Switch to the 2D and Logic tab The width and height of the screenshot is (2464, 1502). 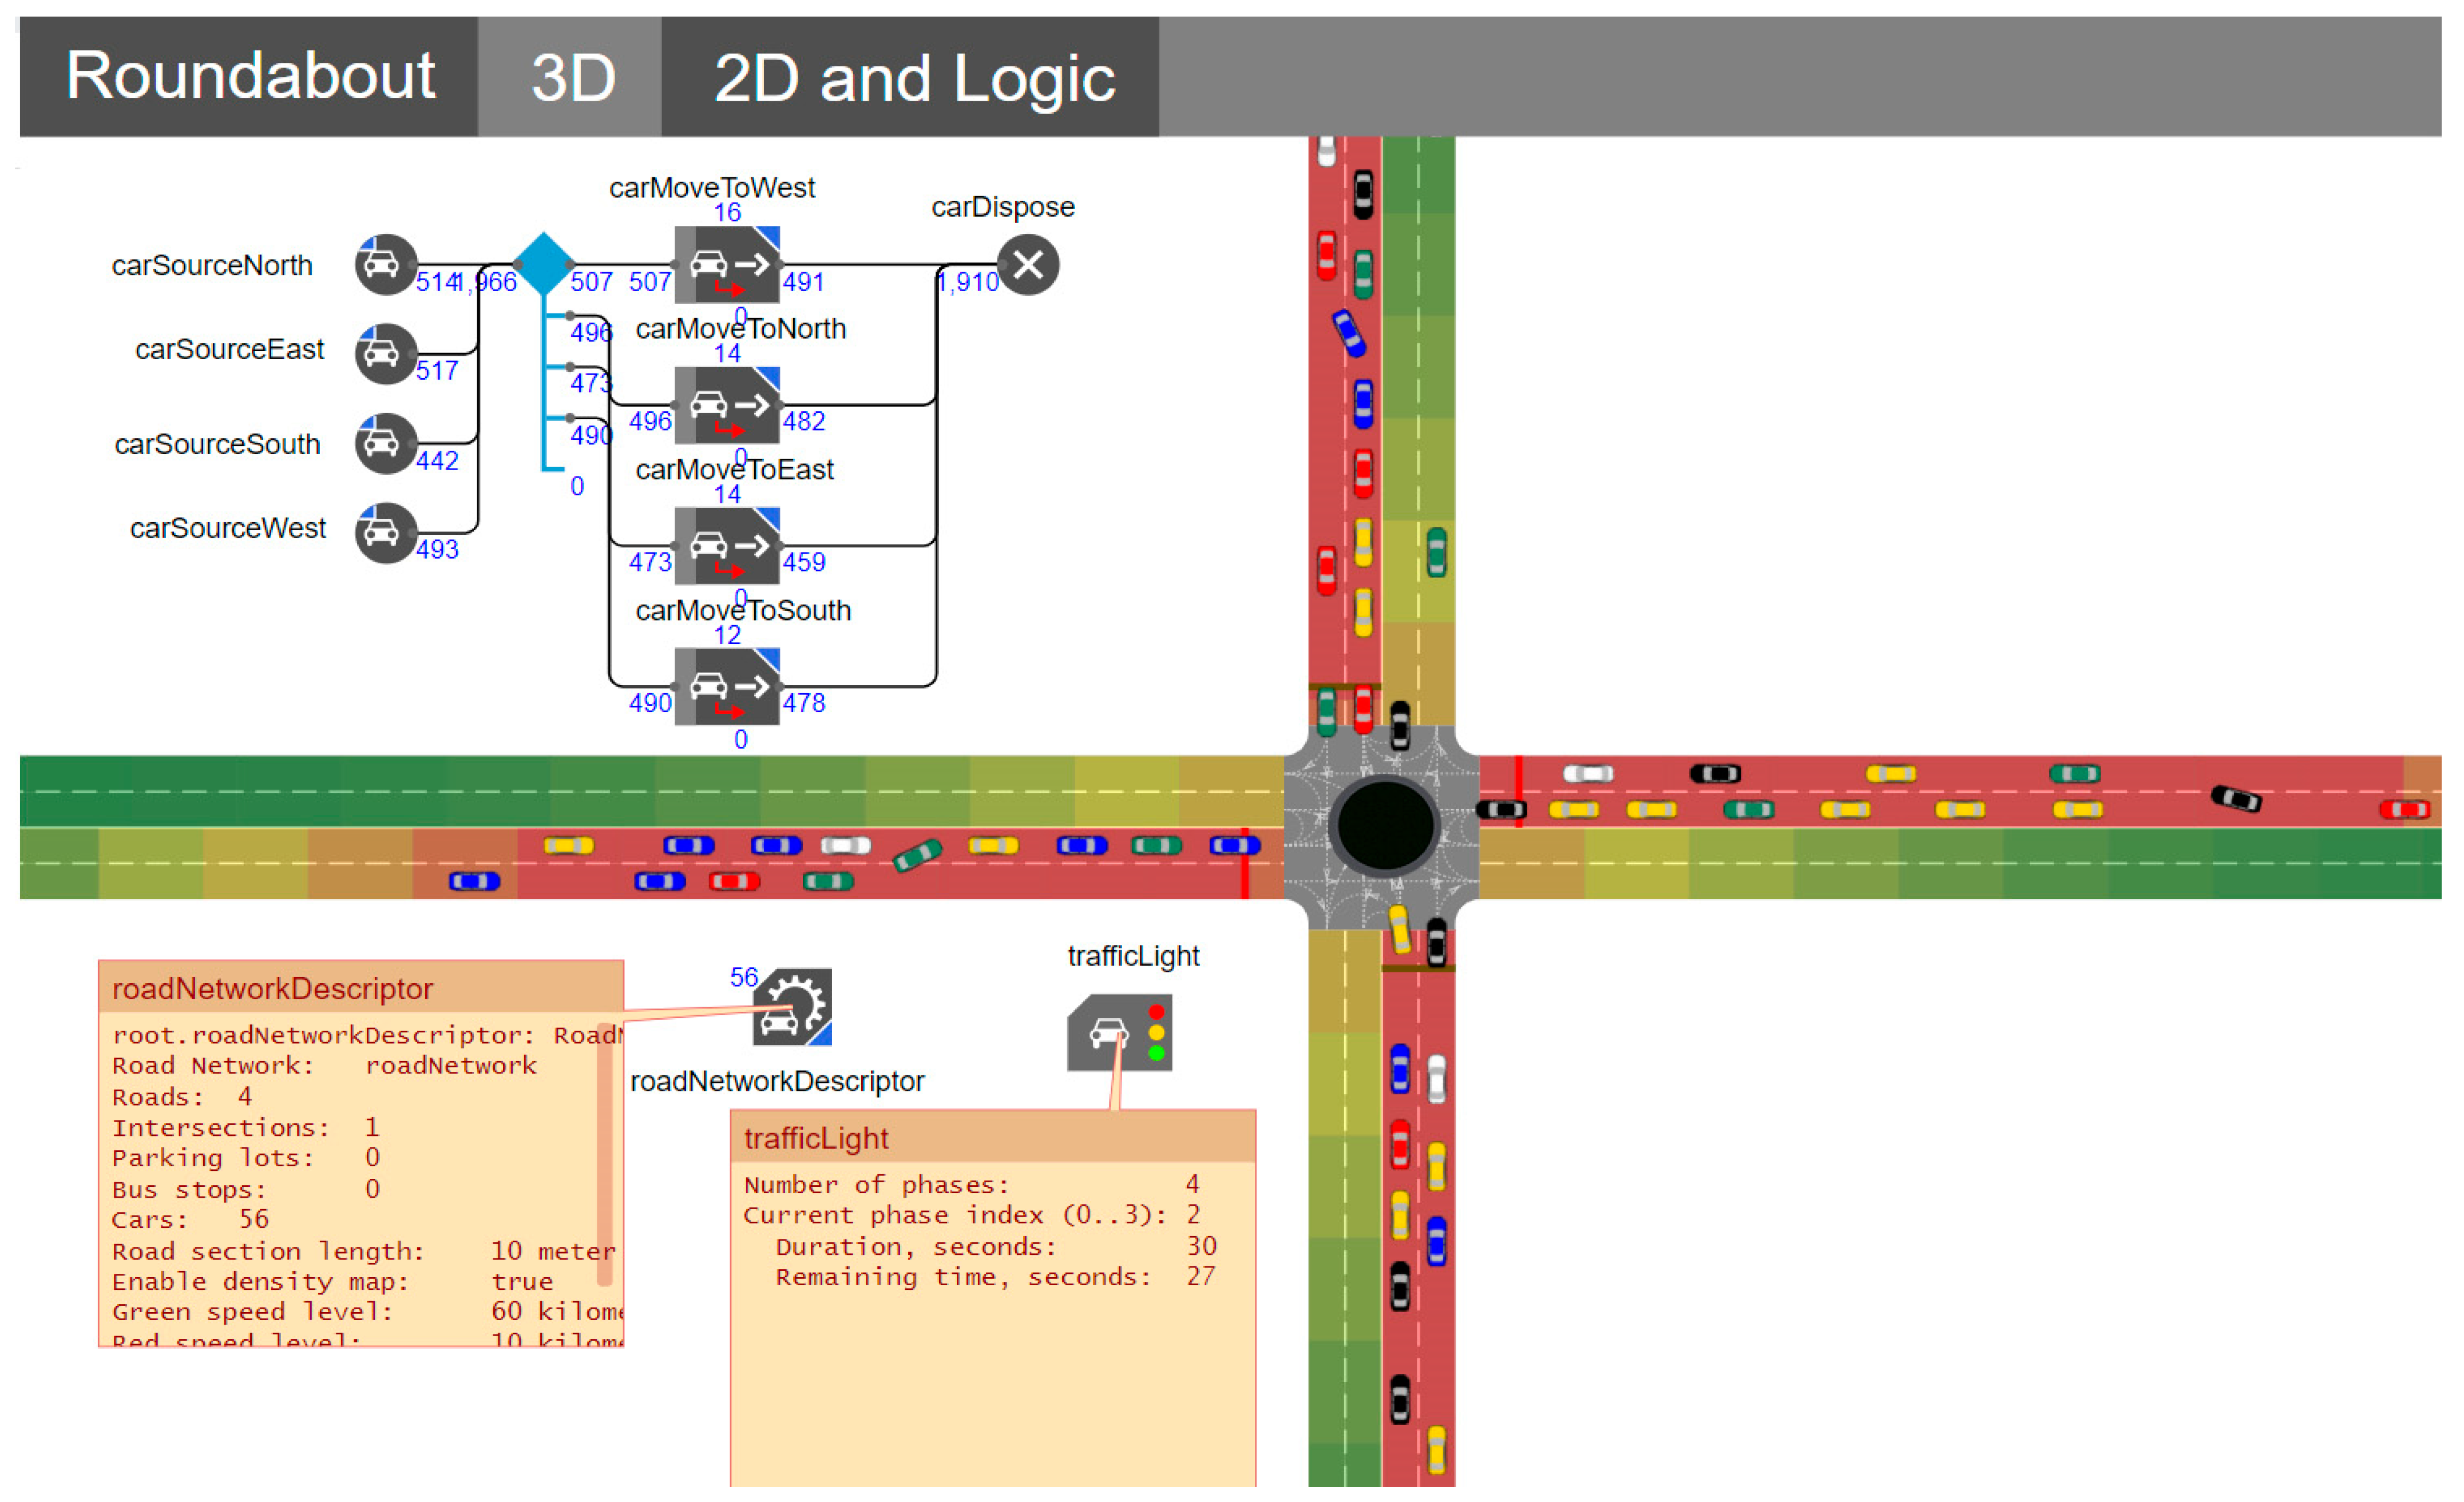[x=912, y=77]
